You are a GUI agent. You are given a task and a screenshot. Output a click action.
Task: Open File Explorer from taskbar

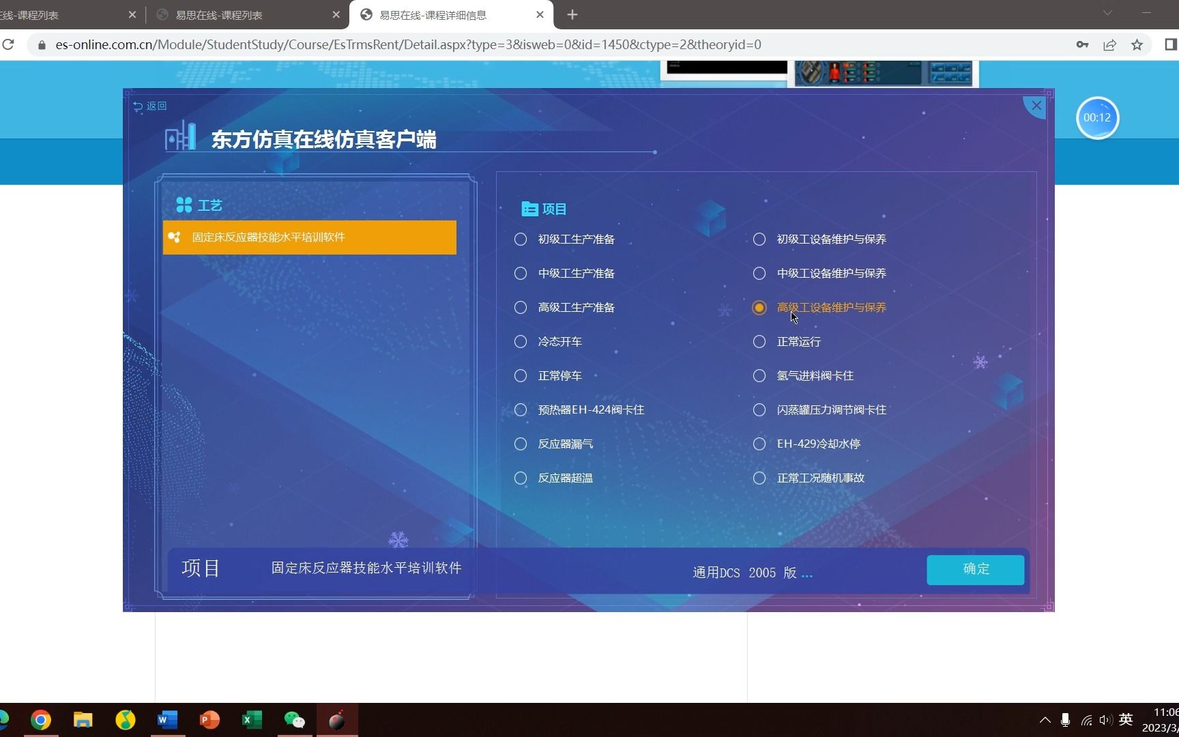pyautogui.click(x=83, y=720)
